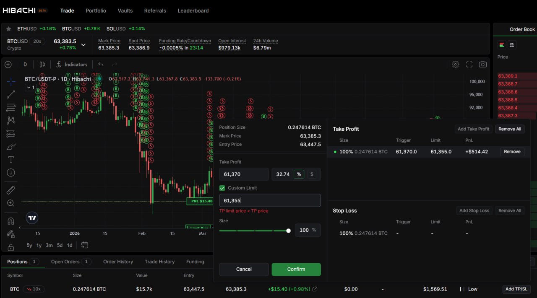Switch to the Positions tab
537x298 pixels.
tap(23, 262)
